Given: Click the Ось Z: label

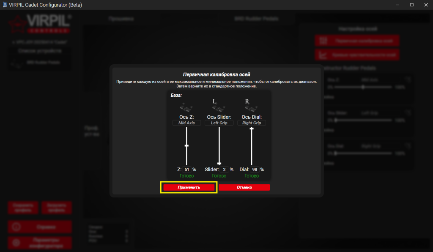Looking at the screenshot, I should [x=186, y=117].
